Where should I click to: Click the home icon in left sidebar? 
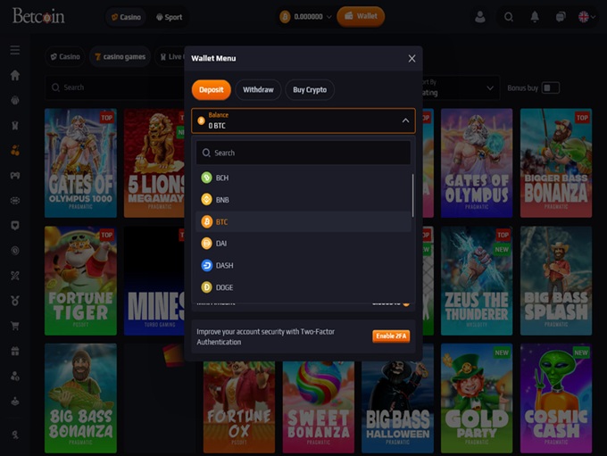point(14,75)
